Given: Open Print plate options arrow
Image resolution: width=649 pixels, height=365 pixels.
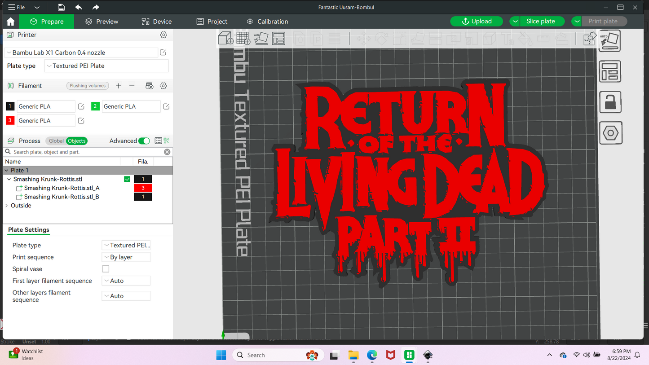Looking at the screenshot, I should pyautogui.click(x=577, y=22).
